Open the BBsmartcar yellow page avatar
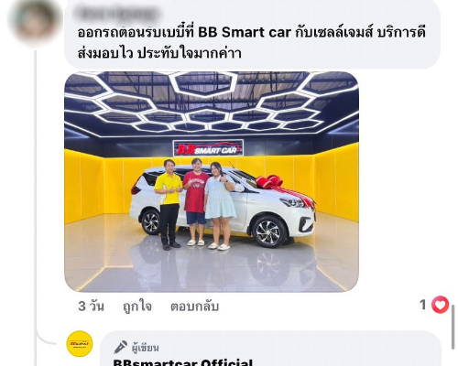This screenshot has height=366, width=458. tap(80, 344)
